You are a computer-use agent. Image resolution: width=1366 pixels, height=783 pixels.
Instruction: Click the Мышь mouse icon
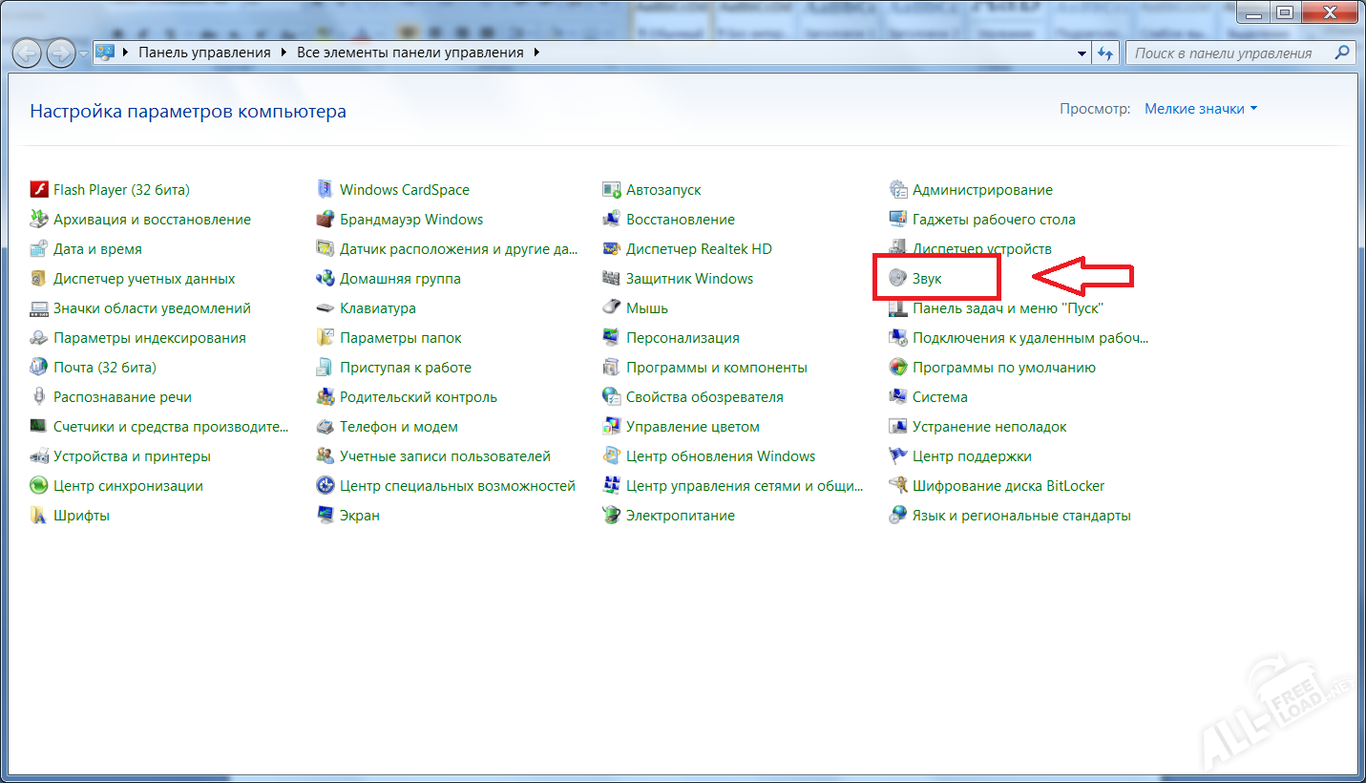click(611, 308)
